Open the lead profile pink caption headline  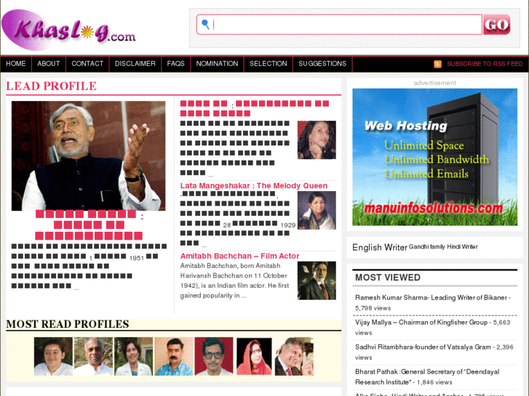[x=89, y=225]
